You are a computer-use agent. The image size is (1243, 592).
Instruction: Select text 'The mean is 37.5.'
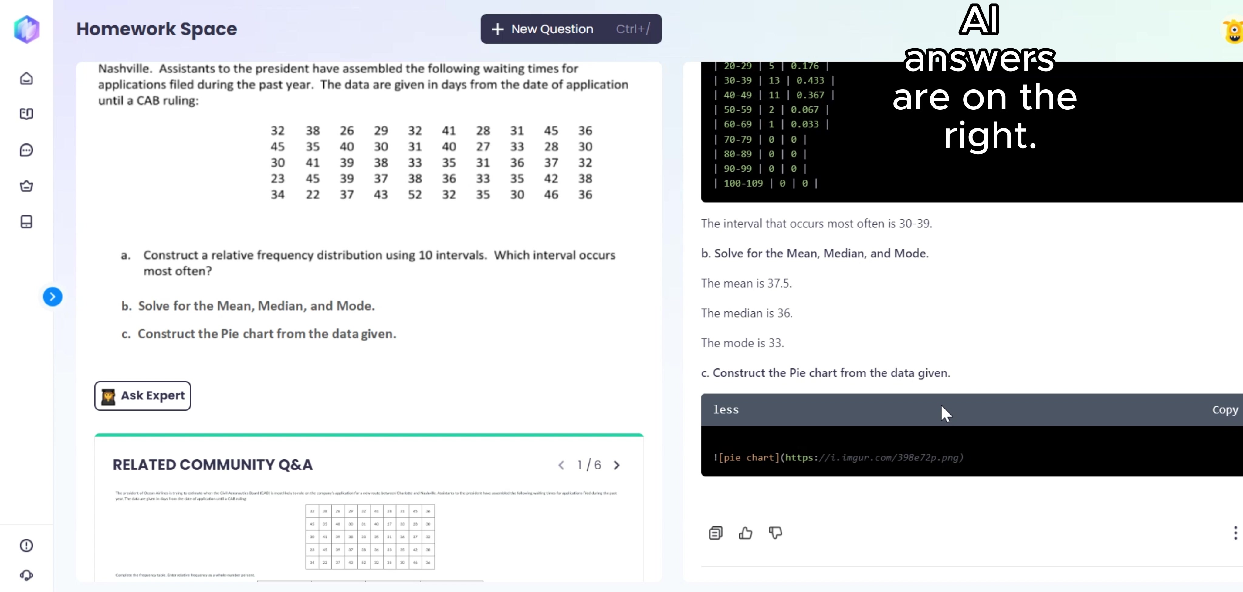click(747, 284)
